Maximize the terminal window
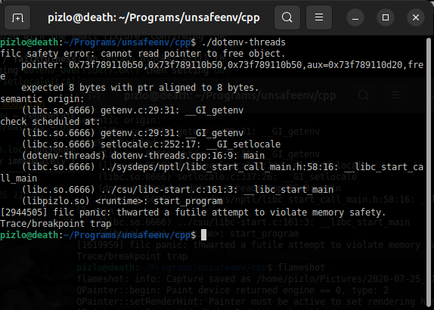The image size is (434, 310). coord(386,17)
